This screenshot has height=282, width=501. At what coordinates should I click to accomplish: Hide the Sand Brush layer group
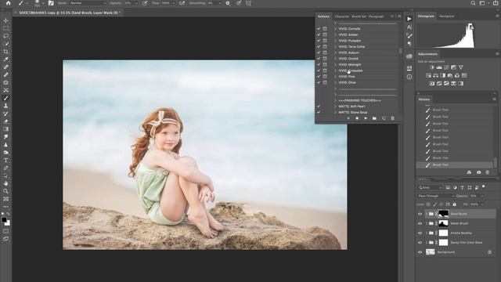420,214
